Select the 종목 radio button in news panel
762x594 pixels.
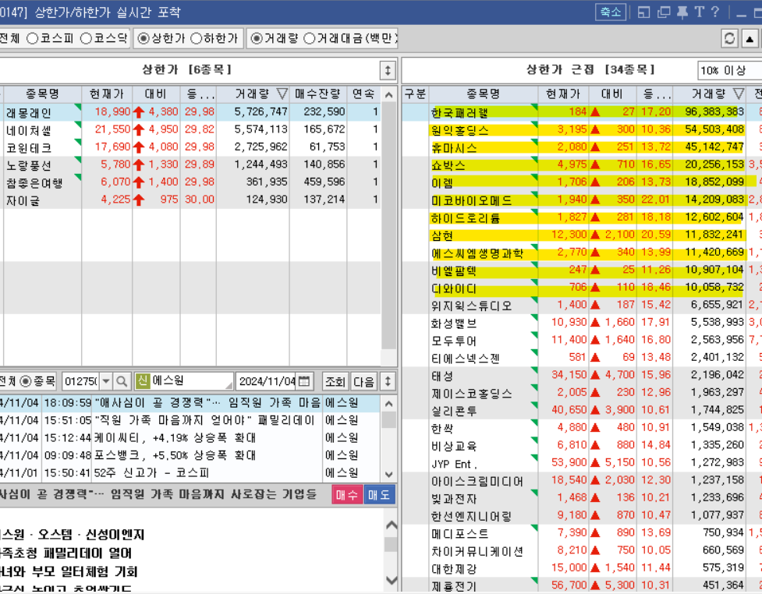tap(26, 382)
